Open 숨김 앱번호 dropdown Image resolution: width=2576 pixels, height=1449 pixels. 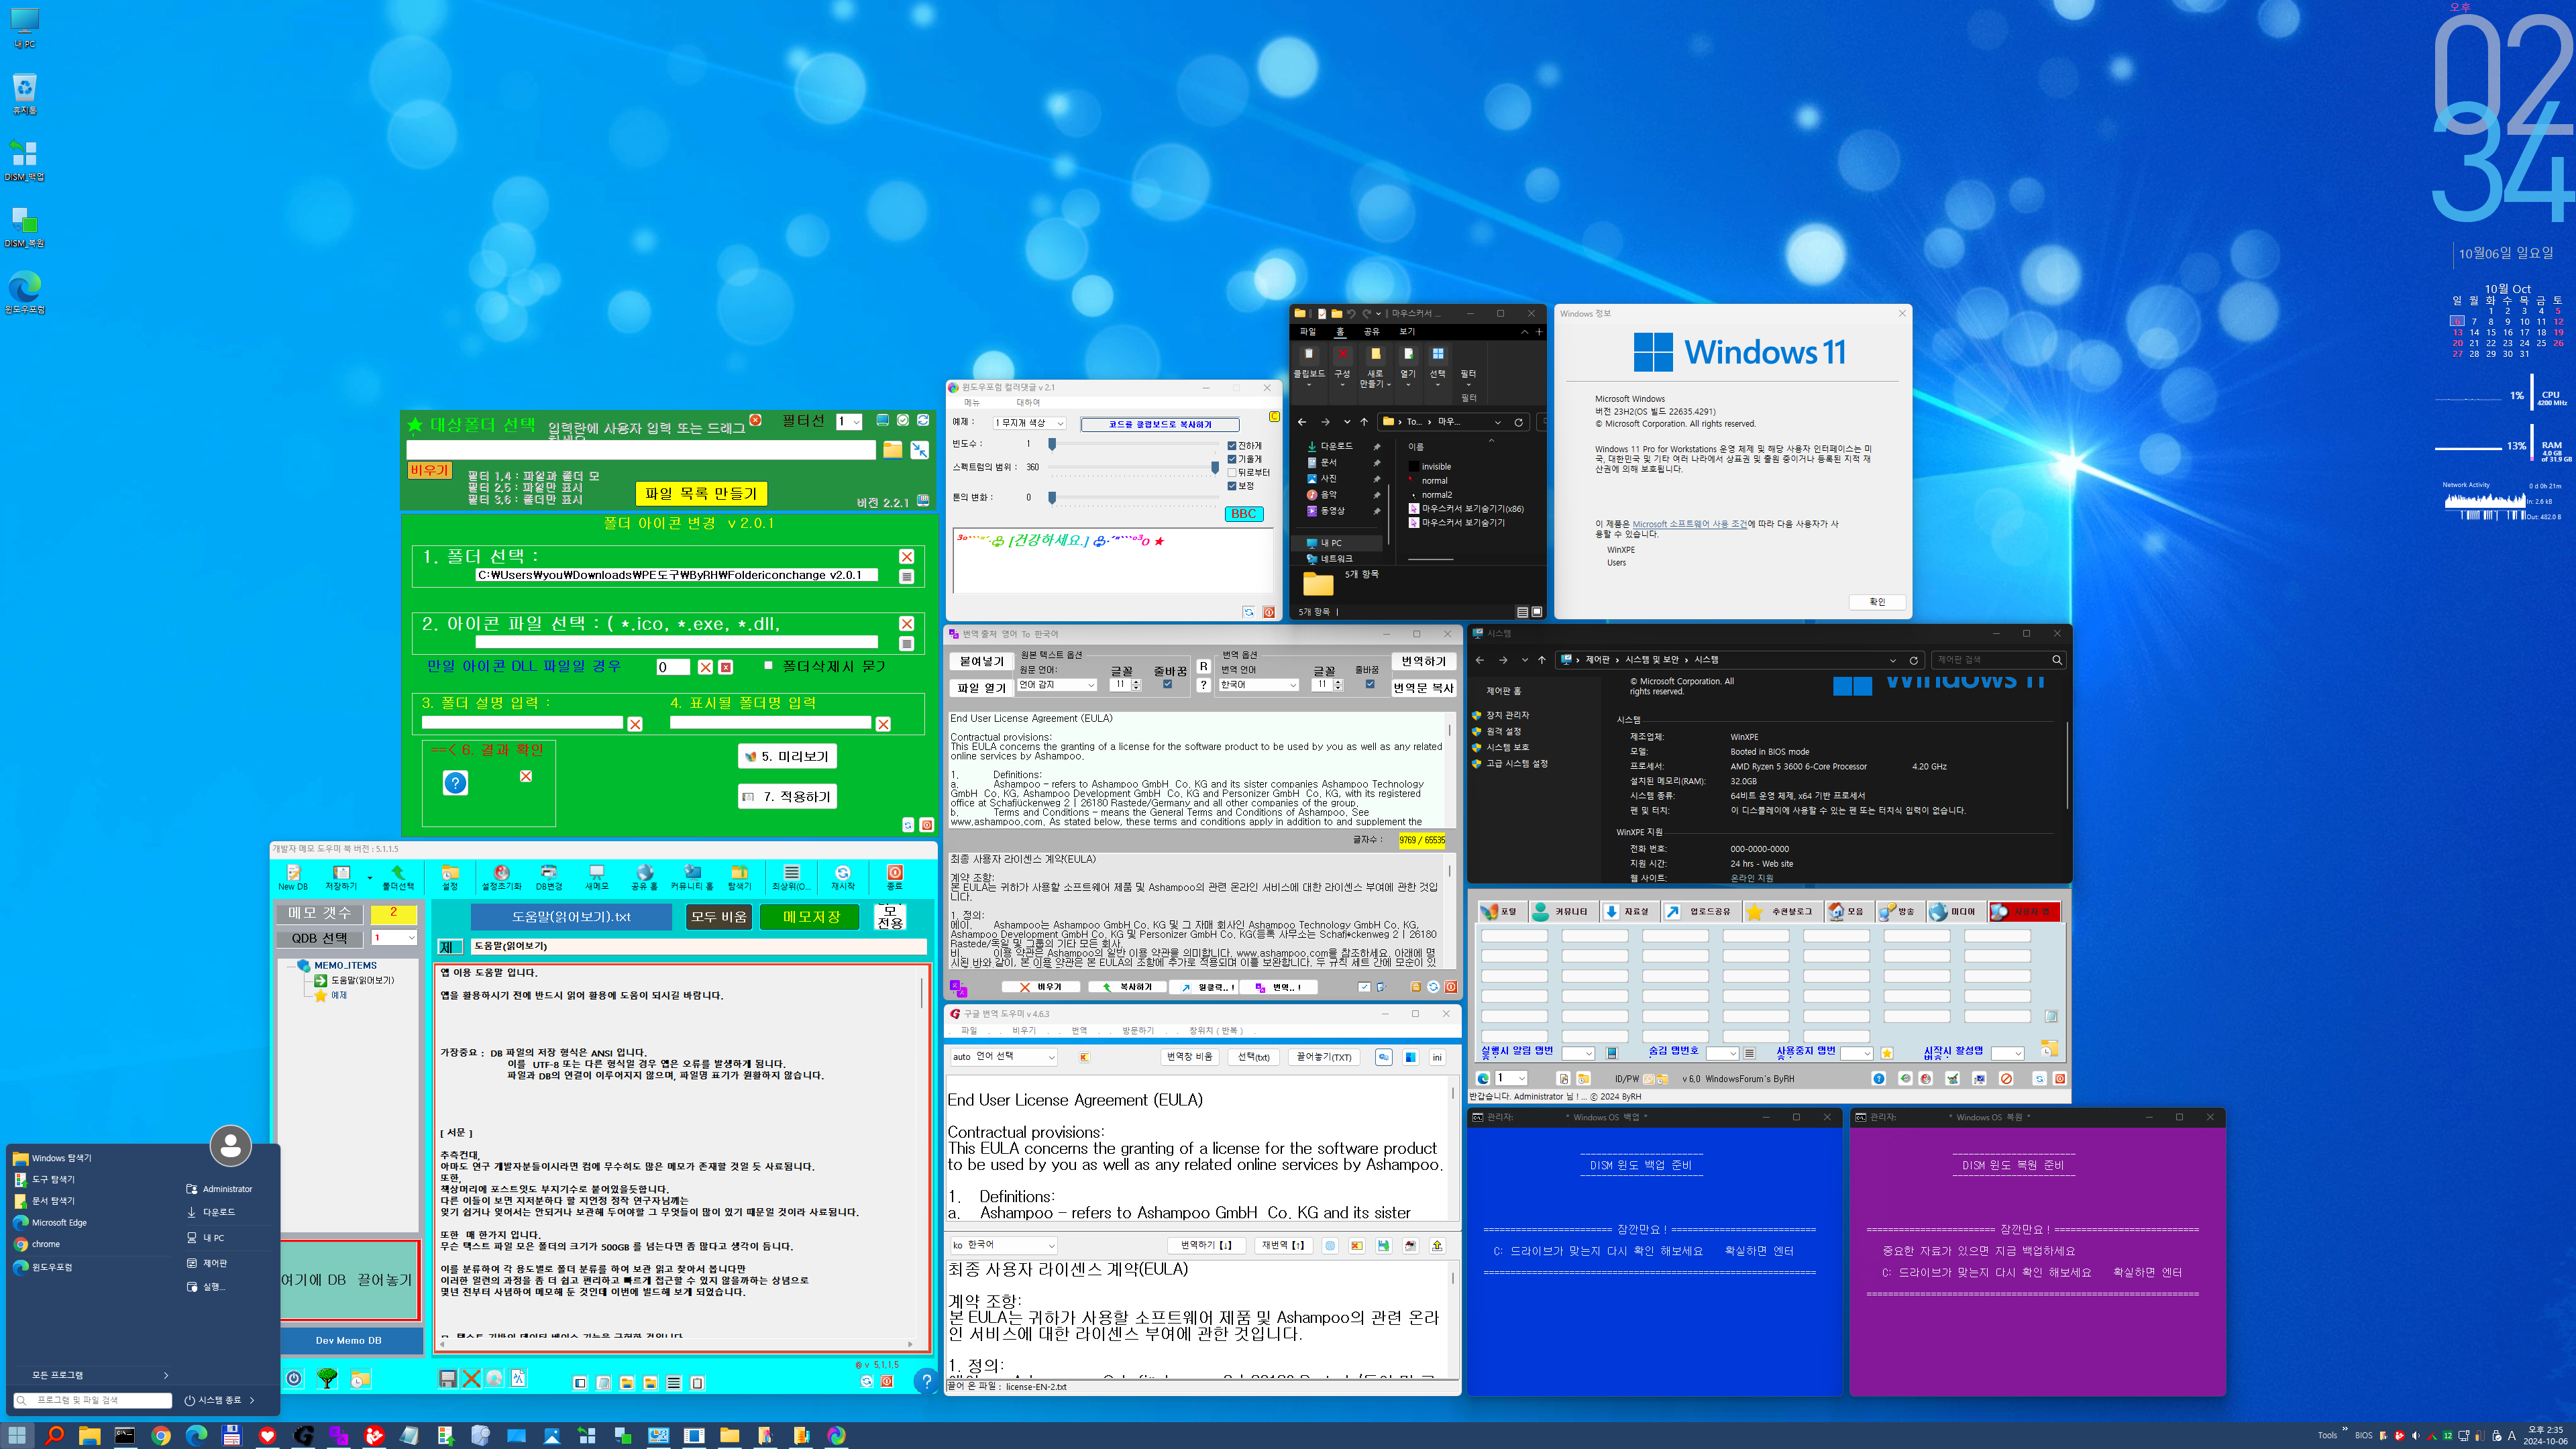point(1722,1054)
